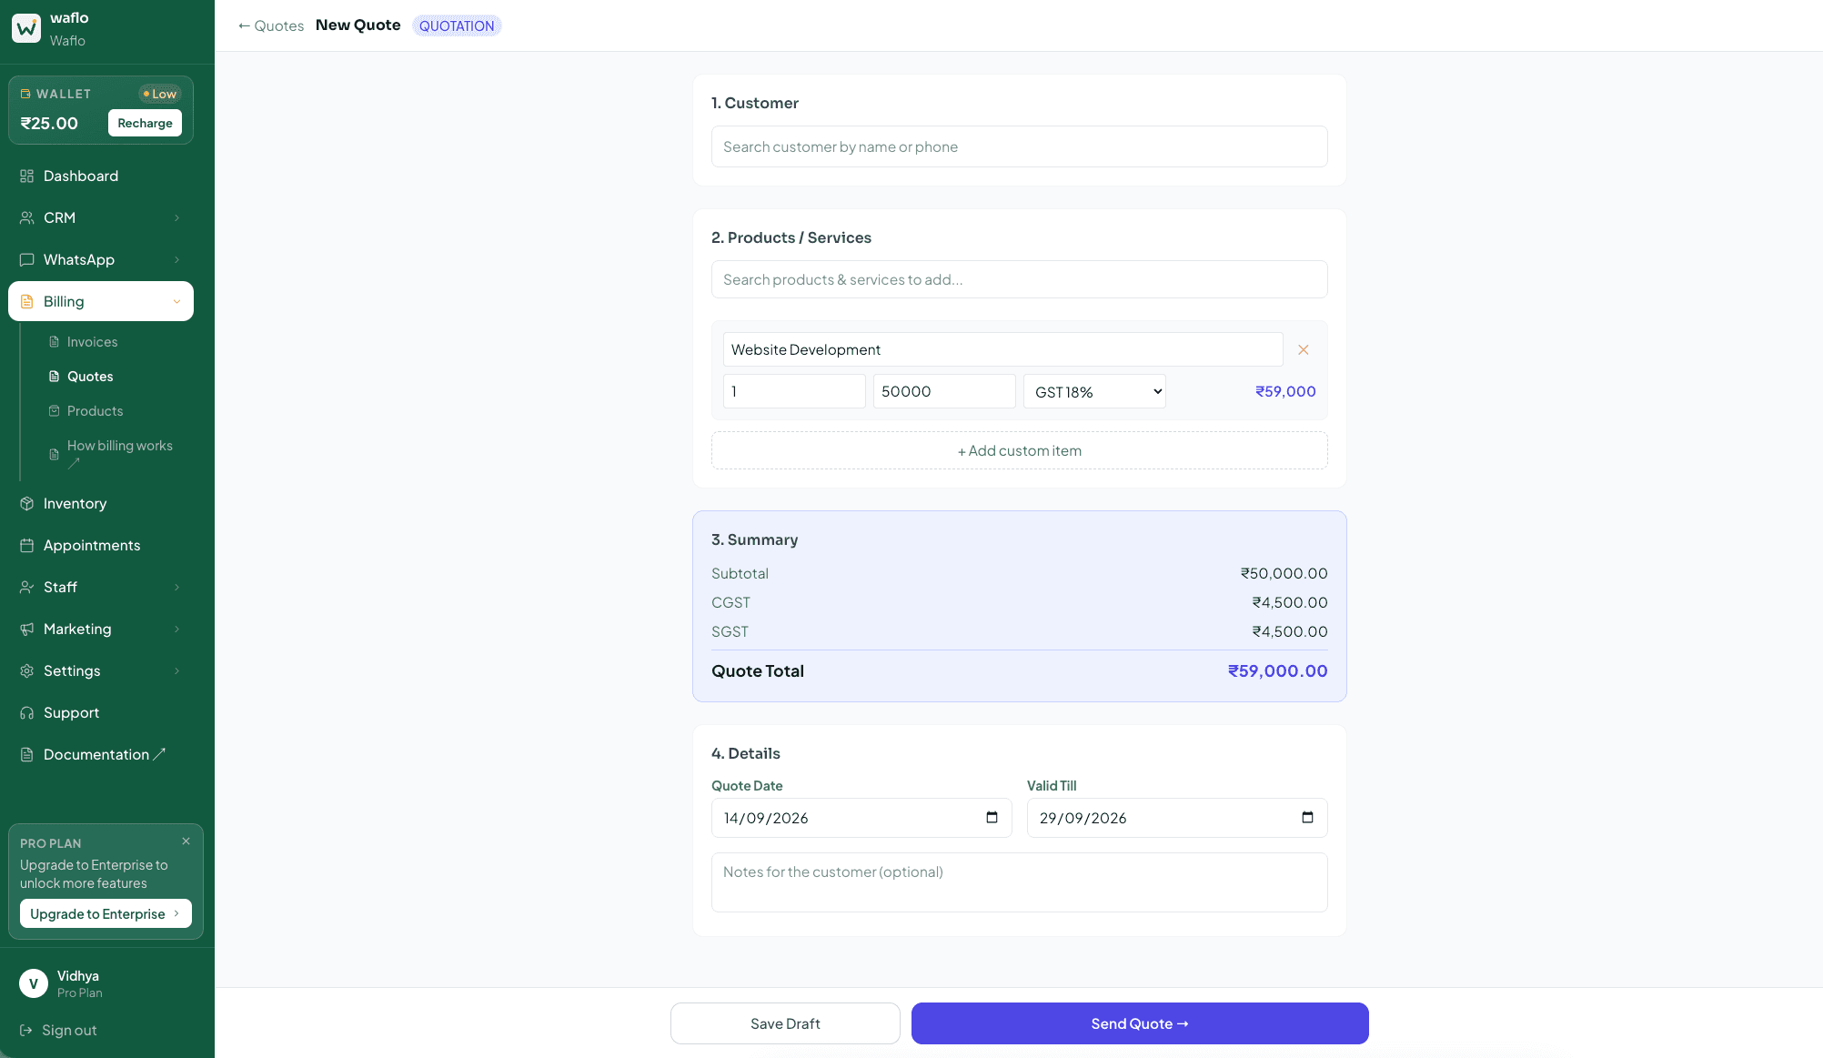Click the Vidhya user avatar

(x=34, y=983)
